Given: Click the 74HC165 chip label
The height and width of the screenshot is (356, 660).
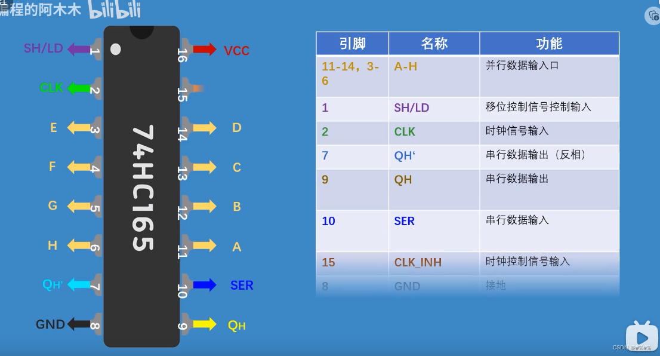Looking at the screenshot, I should pos(143,188).
